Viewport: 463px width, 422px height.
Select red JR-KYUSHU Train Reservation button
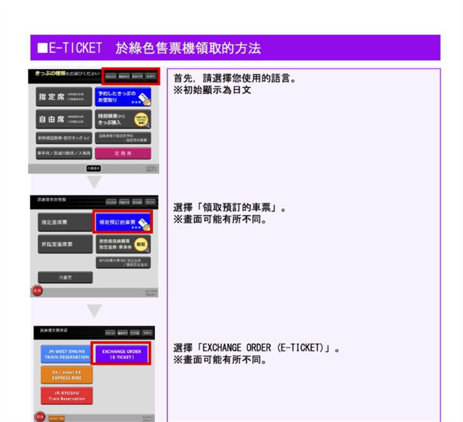65,395
